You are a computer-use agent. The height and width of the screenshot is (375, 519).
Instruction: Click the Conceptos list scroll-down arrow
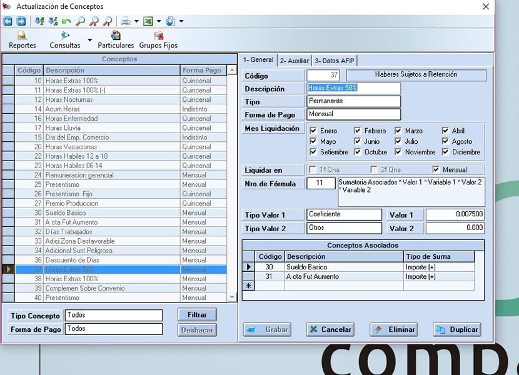coord(232,297)
